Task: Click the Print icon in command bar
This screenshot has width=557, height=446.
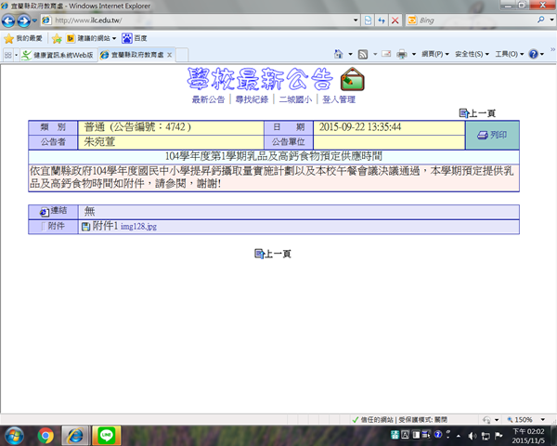Action: [400, 55]
